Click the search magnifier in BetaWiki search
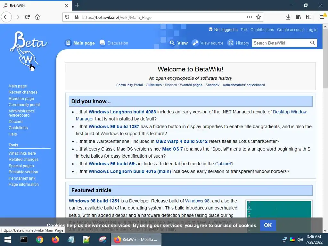 (x=313, y=43)
